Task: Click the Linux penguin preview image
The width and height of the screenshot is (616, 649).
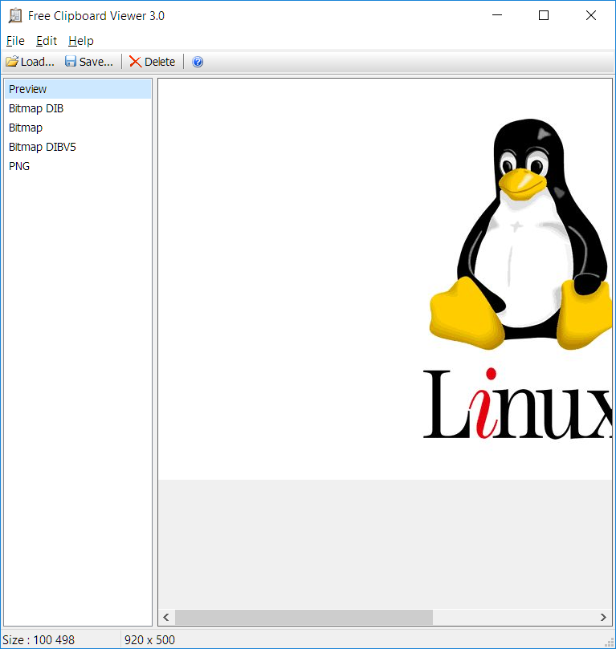Action: pos(385,279)
